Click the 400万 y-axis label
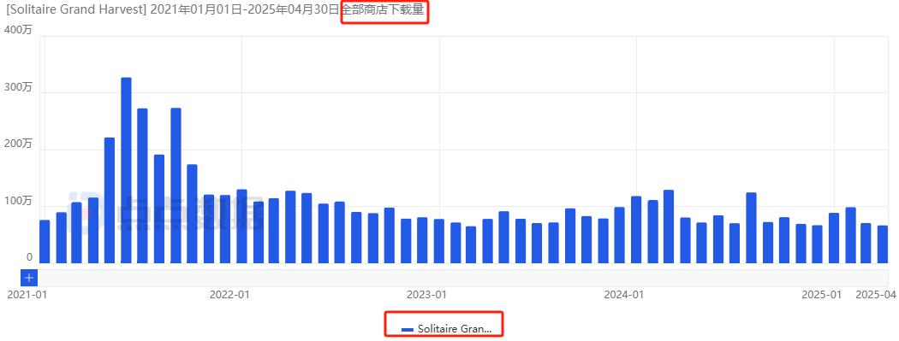This screenshot has width=899, height=341. pos(18,30)
